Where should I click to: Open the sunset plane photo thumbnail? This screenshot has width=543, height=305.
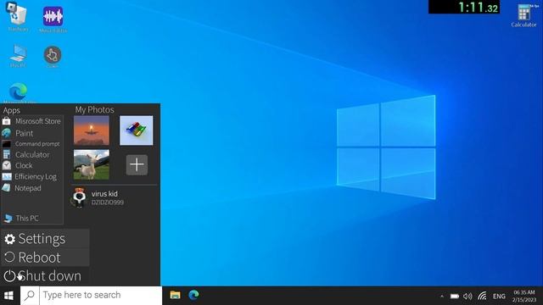92,130
